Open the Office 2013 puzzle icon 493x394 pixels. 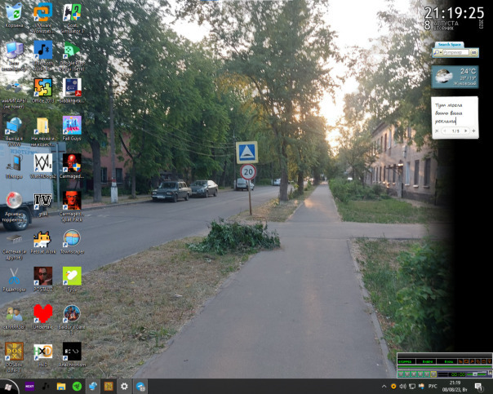click(43, 91)
